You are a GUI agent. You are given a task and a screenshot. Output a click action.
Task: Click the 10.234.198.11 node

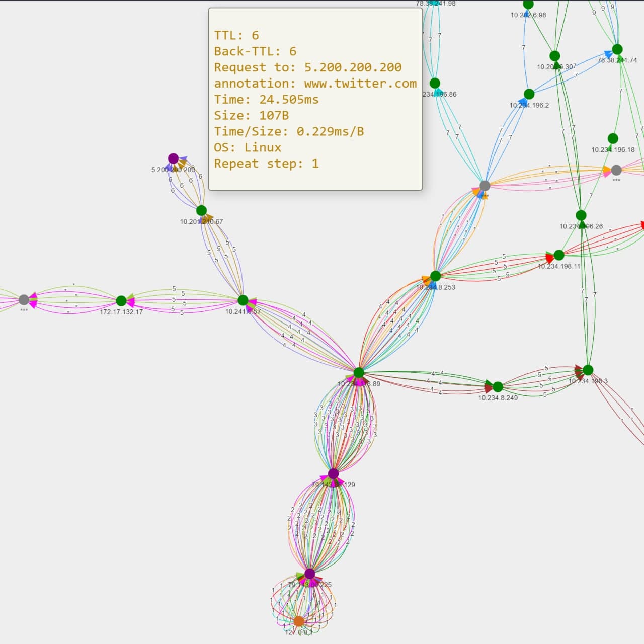click(x=560, y=254)
